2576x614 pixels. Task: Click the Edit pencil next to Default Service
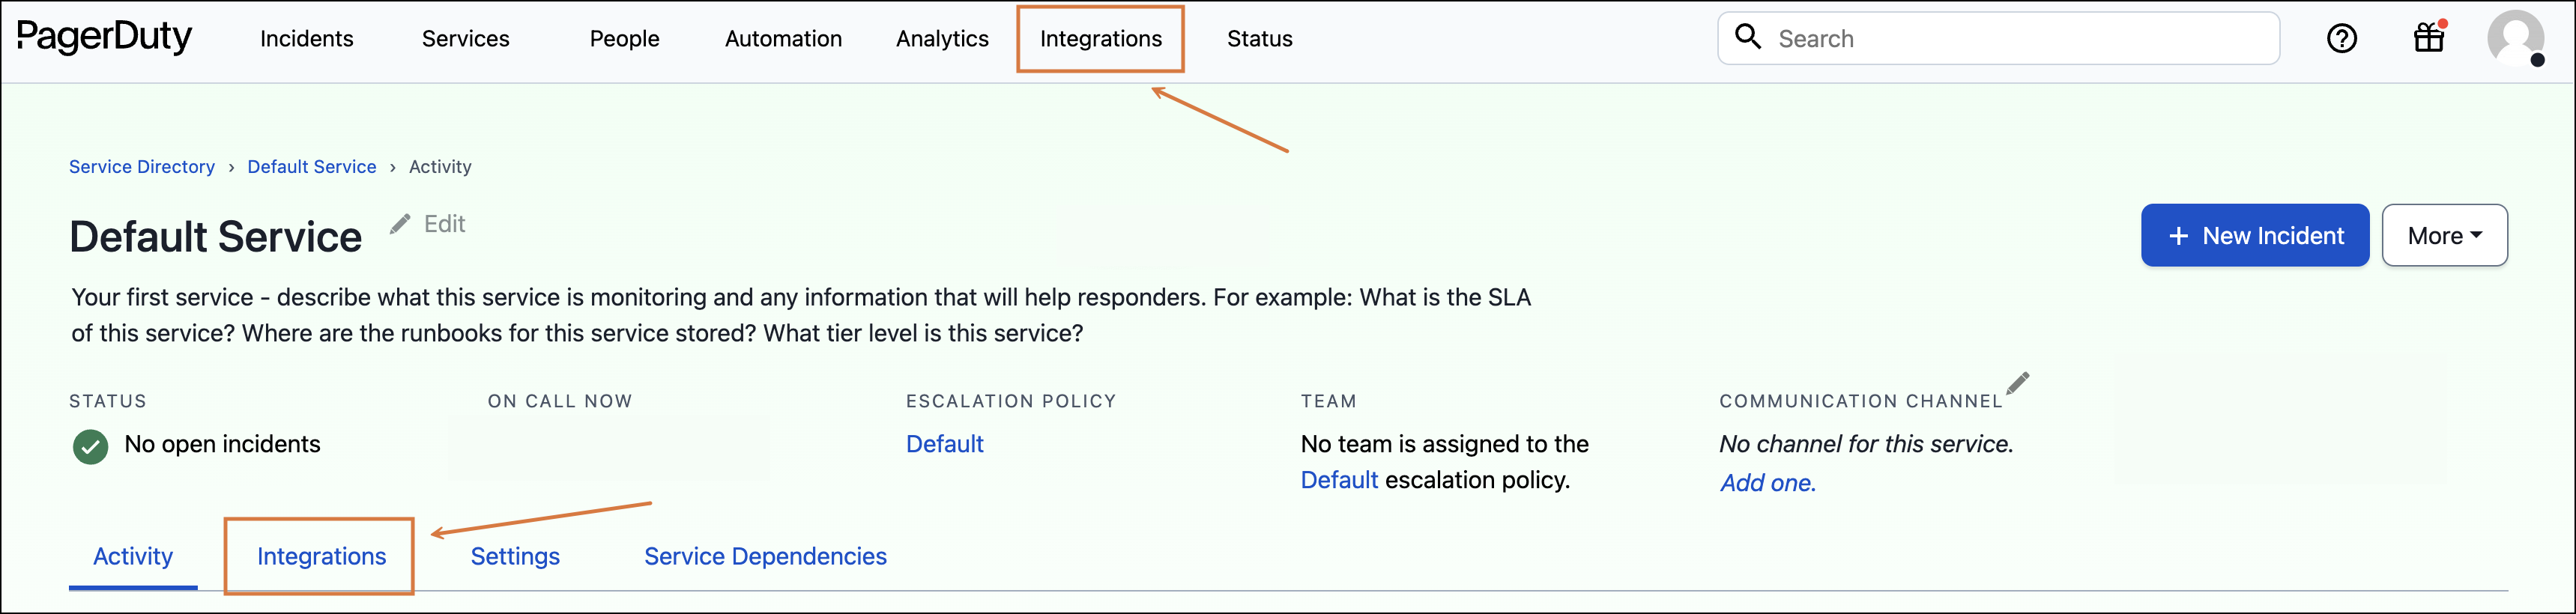click(x=400, y=224)
